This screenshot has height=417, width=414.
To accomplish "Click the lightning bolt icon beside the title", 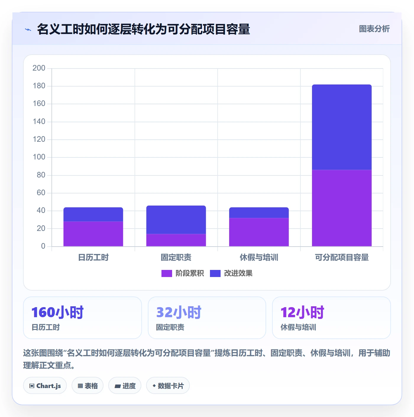I will click(x=28, y=30).
